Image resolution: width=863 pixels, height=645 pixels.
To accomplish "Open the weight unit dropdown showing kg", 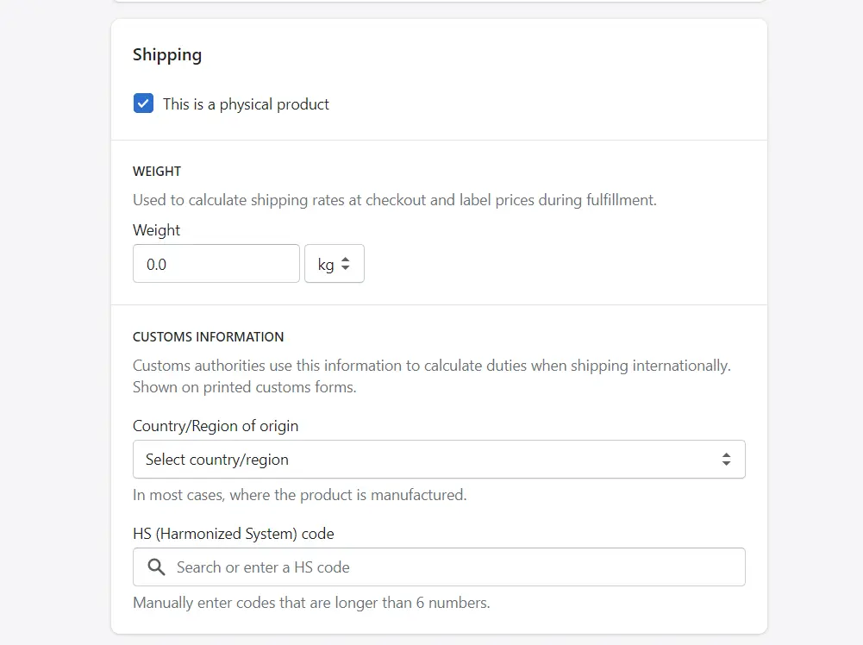I will click(x=334, y=263).
